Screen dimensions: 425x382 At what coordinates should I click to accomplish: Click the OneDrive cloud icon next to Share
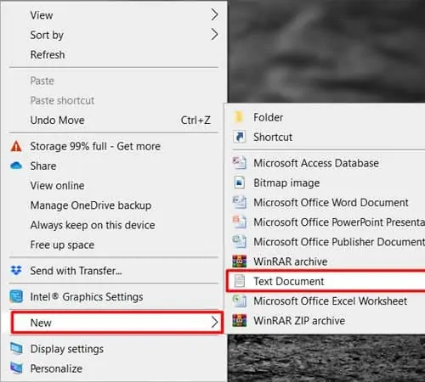click(16, 166)
